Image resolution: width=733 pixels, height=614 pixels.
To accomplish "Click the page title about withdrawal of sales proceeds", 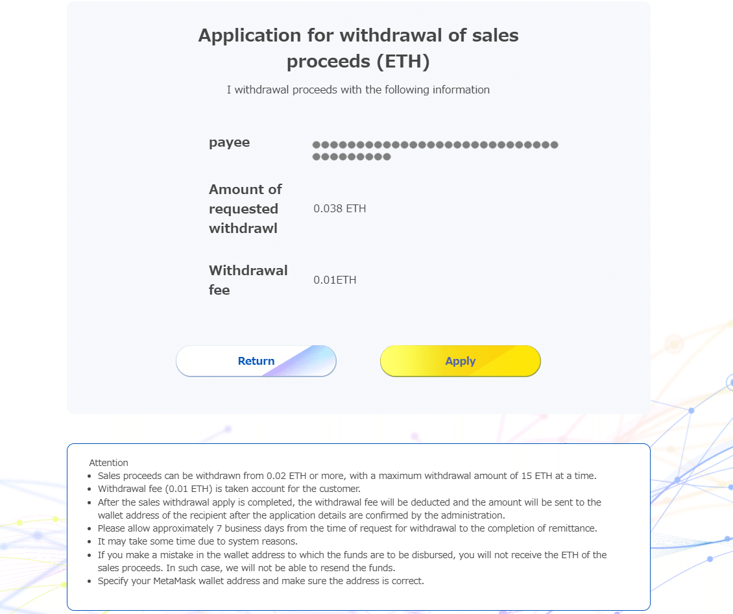I will tap(358, 49).
